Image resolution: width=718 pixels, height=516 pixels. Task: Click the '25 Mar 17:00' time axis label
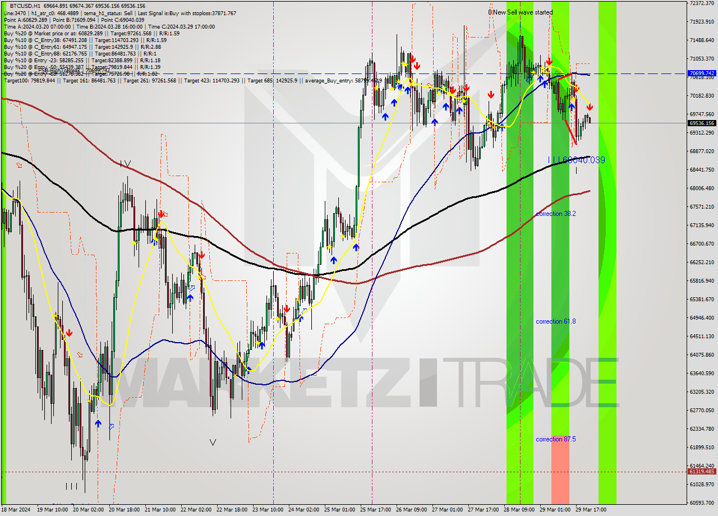375,510
